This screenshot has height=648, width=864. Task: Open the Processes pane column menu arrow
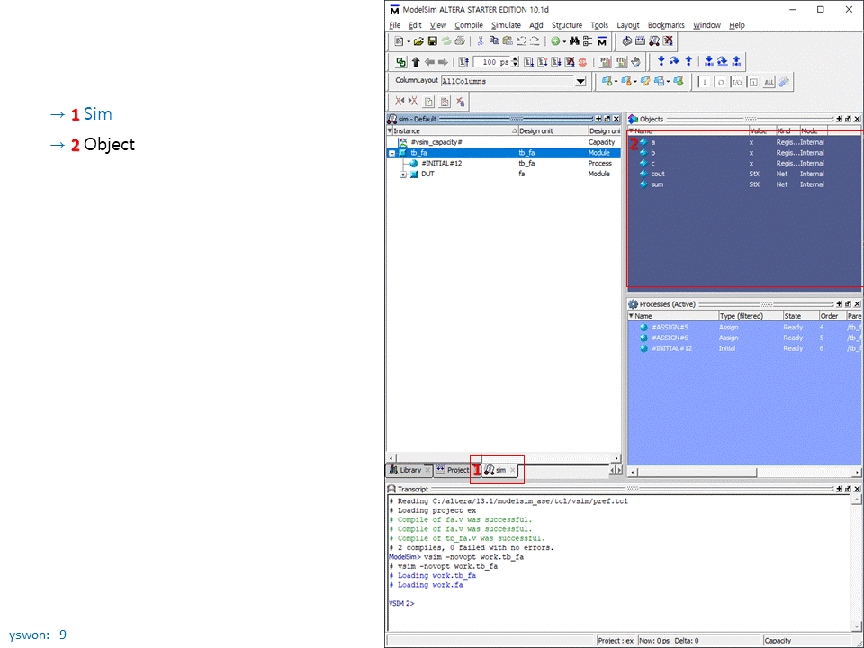632,316
